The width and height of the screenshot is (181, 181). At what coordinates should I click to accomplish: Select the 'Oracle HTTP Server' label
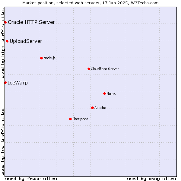pos(31,22)
